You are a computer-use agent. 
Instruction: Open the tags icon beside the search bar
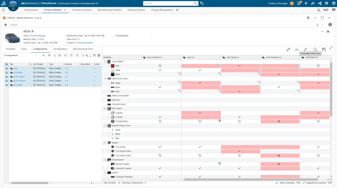[202, 3]
